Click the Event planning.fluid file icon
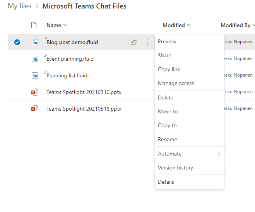Screen dimensions: 255x212 click(35, 59)
